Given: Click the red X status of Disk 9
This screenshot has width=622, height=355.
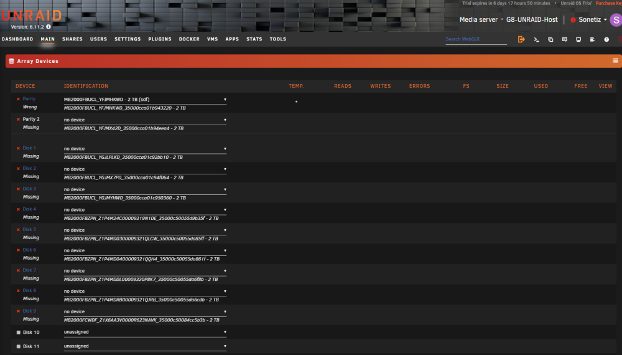Looking at the screenshot, I should 18,311.
